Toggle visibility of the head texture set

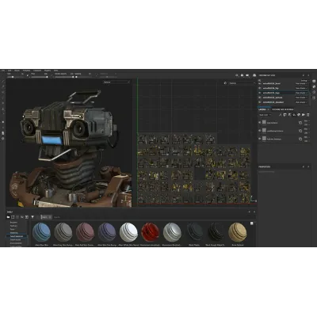click(260, 83)
